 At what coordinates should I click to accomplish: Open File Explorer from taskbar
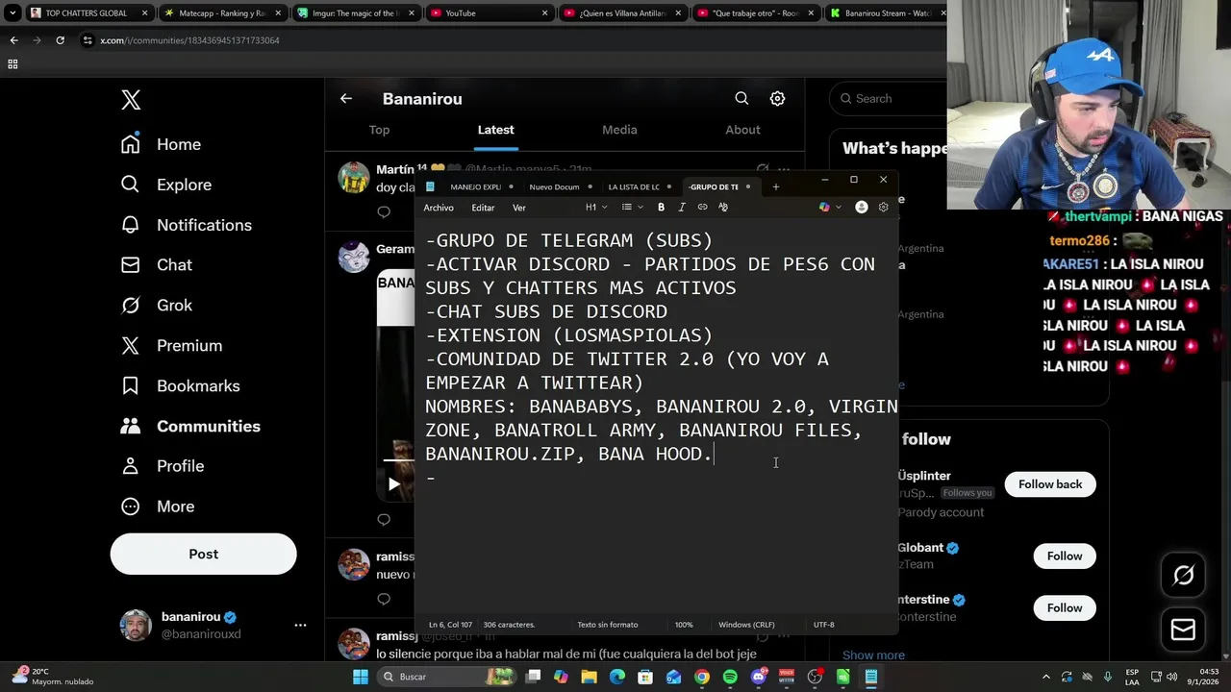(x=589, y=677)
